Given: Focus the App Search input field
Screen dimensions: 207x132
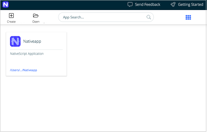Looking at the screenshot, I should coord(106,17).
